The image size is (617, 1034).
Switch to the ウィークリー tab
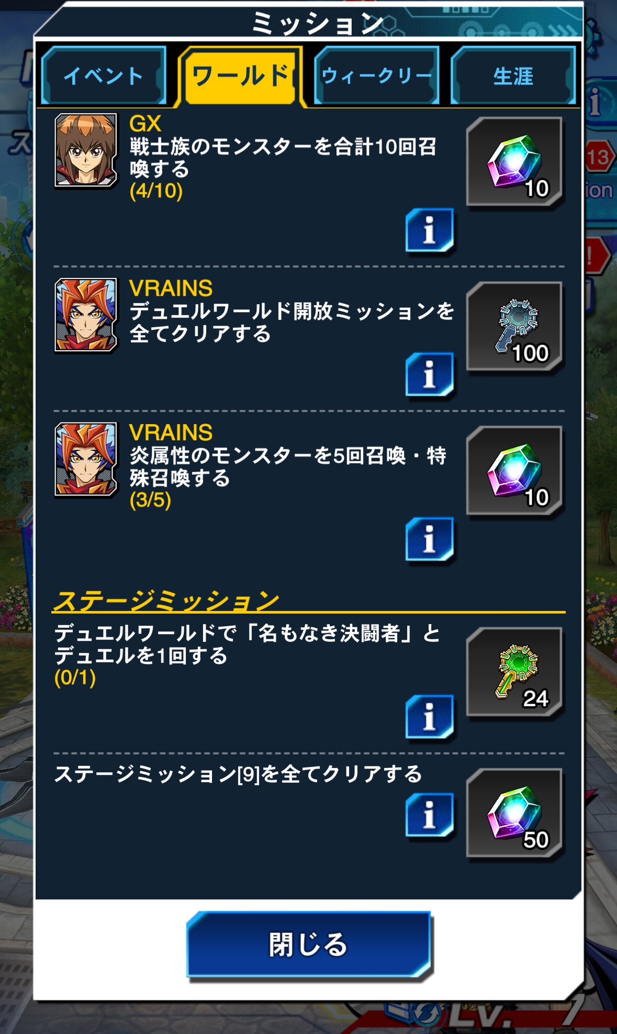click(x=376, y=76)
